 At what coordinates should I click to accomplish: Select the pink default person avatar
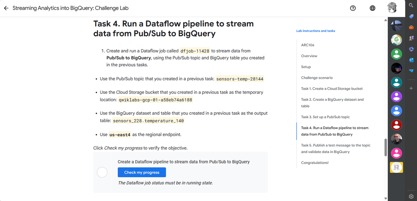[396, 153]
